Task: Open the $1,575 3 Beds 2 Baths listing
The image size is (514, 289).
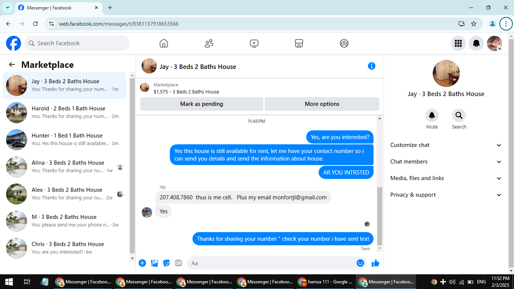Action: point(186,92)
